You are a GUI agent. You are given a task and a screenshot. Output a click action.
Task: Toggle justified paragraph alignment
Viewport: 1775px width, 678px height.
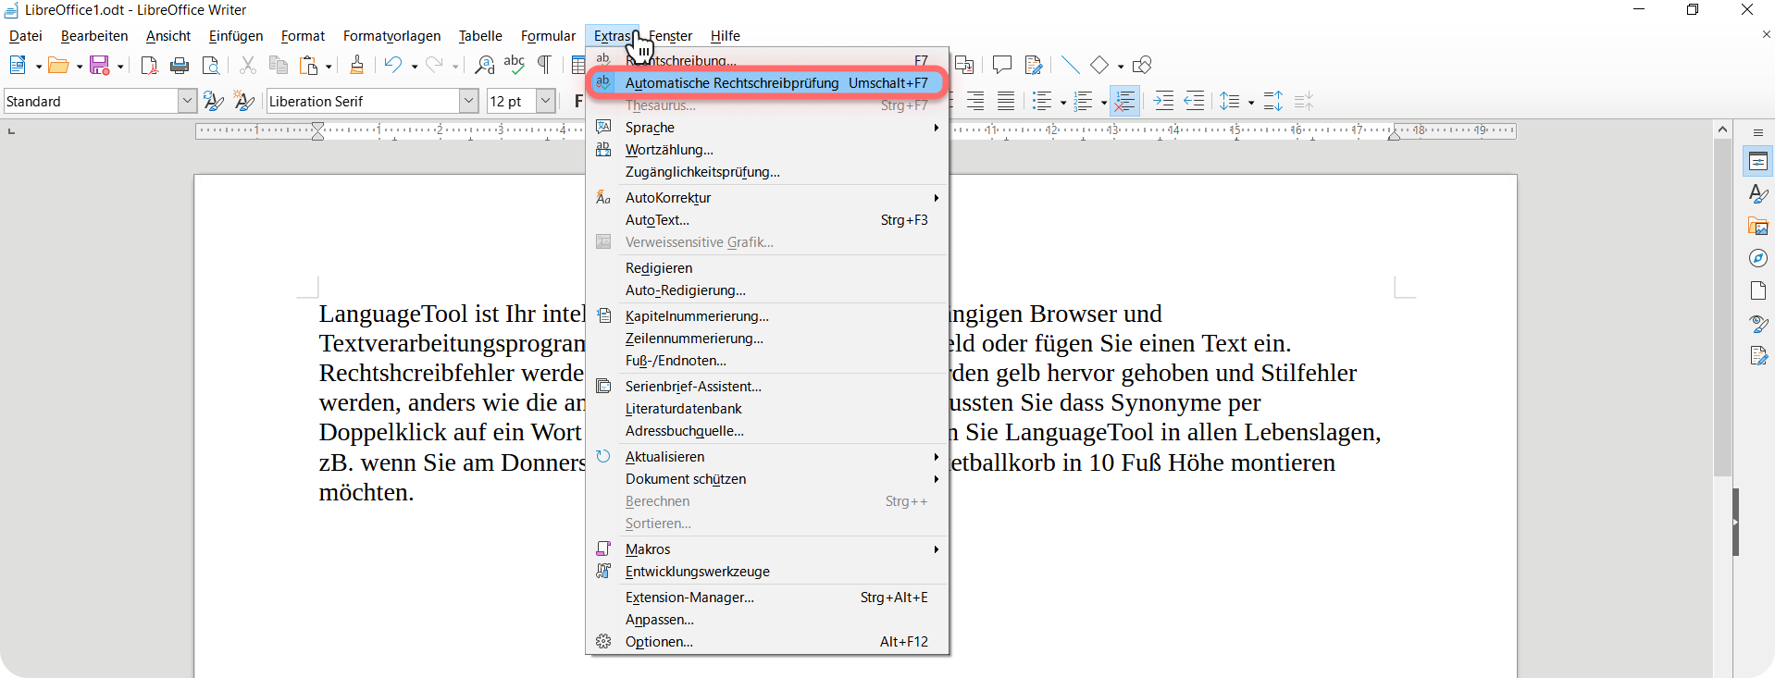(1006, 101)
